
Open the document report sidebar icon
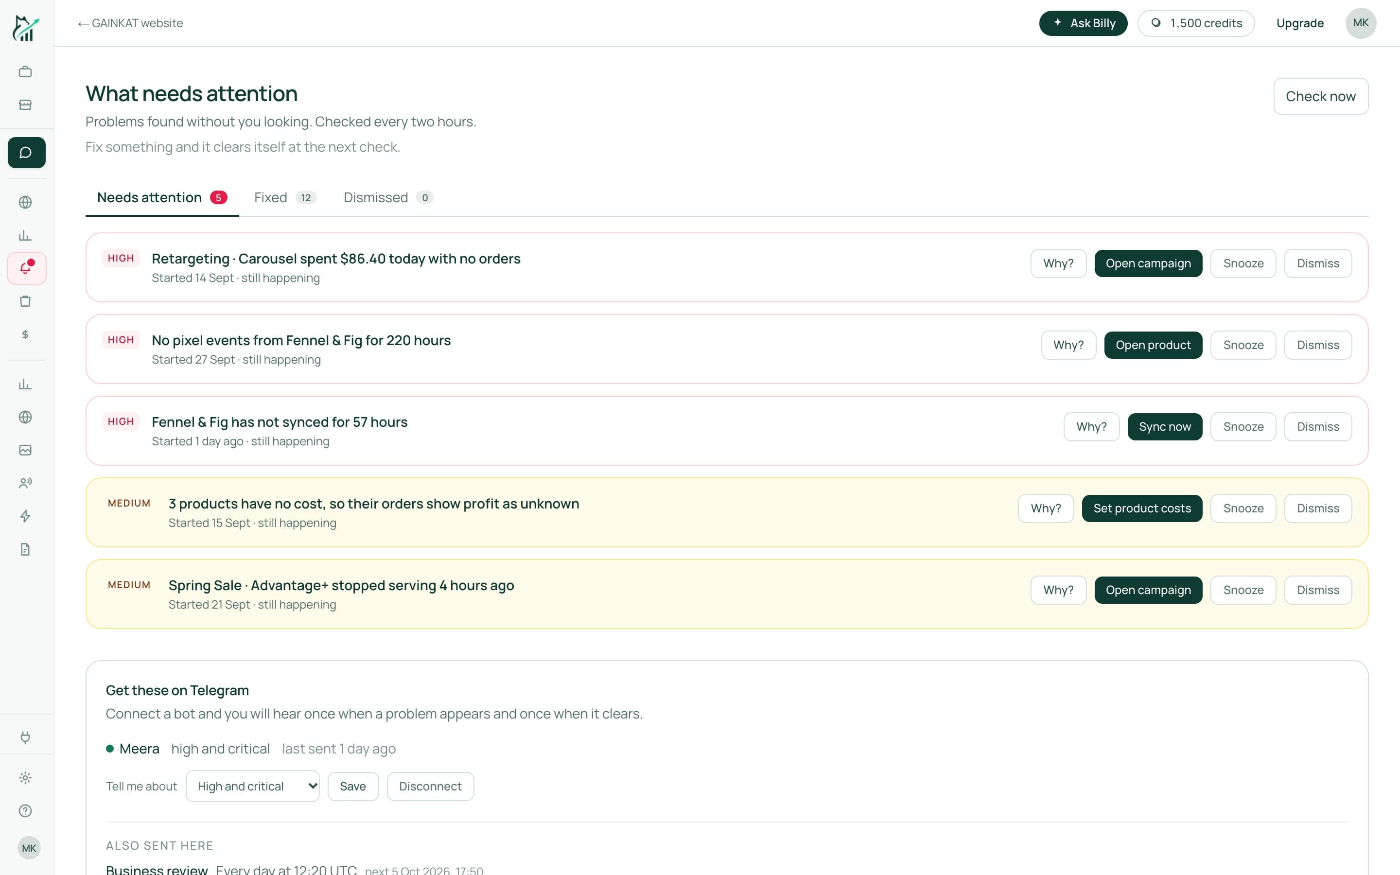click(25, 549)
